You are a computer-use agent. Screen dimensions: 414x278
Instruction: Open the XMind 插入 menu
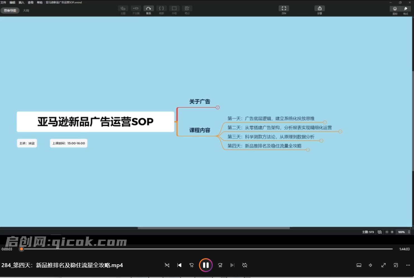[22, 2]
